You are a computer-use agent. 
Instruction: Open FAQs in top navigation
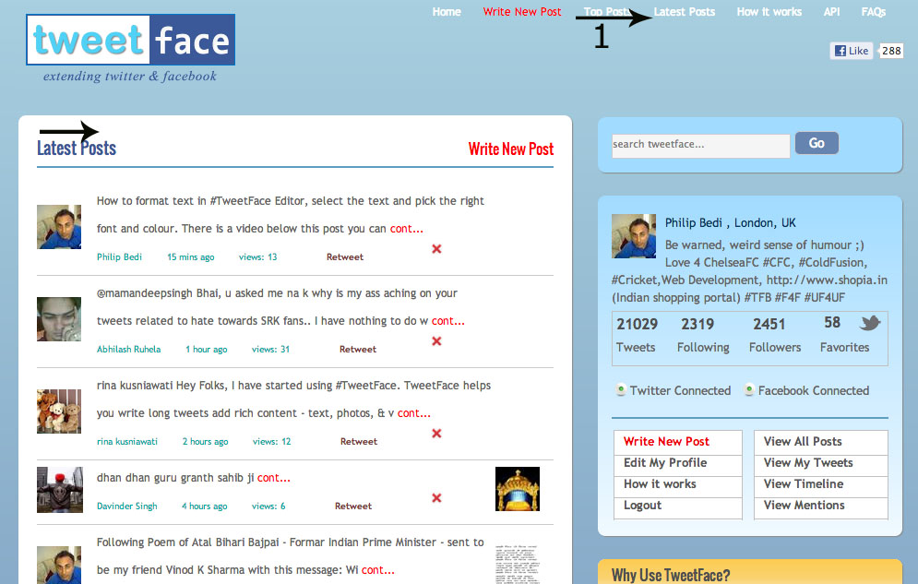(x=874, y=12)
